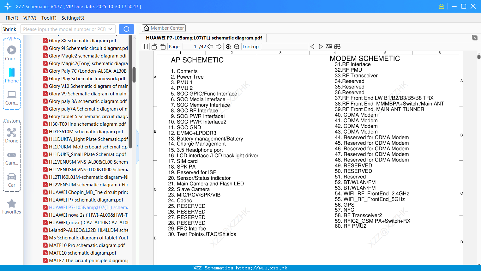Open the VIP(V) menu
The width and height of the screenshot is (481, 271).
click(30, 18)
